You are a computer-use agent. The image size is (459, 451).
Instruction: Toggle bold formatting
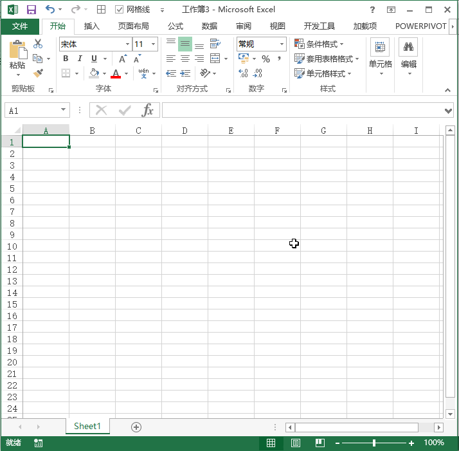point(66,59)
